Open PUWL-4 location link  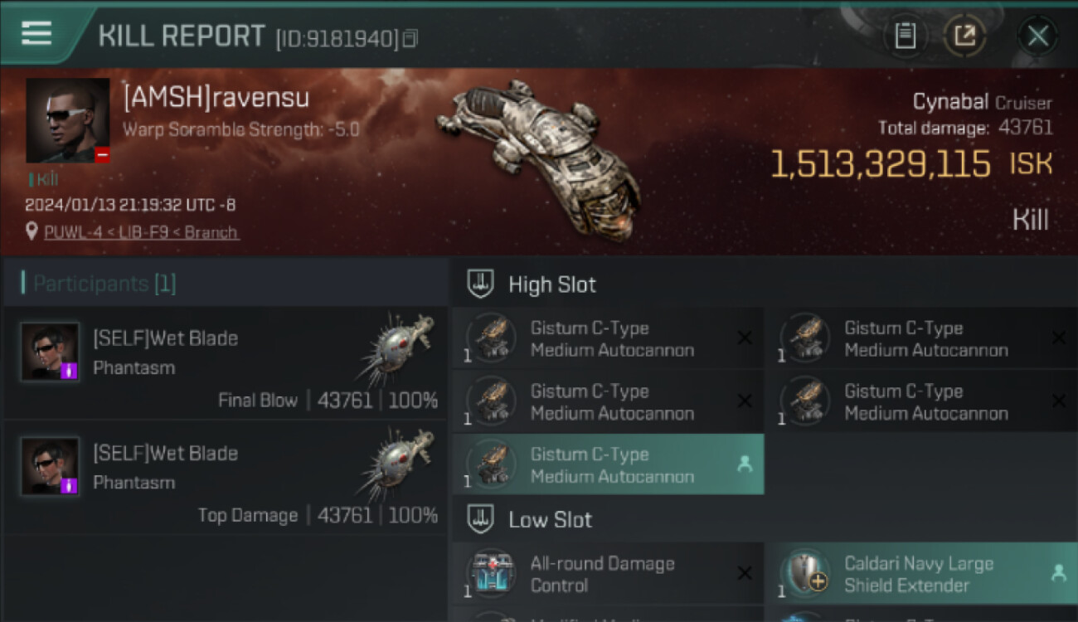[x=142, y=232]
